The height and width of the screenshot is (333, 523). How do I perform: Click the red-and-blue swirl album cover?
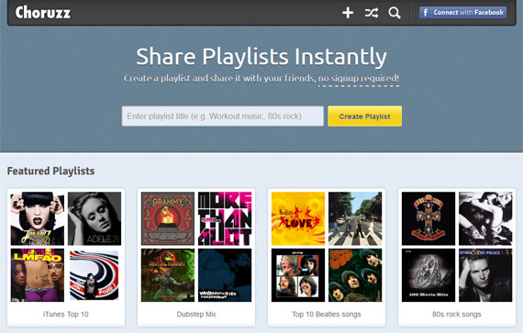95,275
